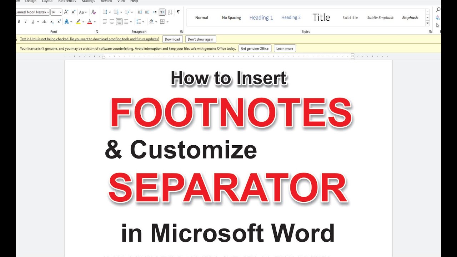Set right-to-left text direction
Viewport: 457px width, 257px height.
[162, 12]
